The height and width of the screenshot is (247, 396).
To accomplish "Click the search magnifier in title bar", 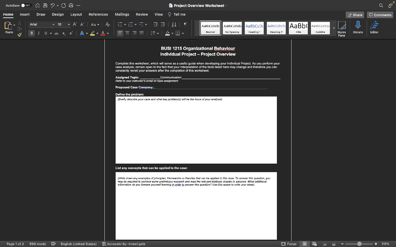I will 381,5.
